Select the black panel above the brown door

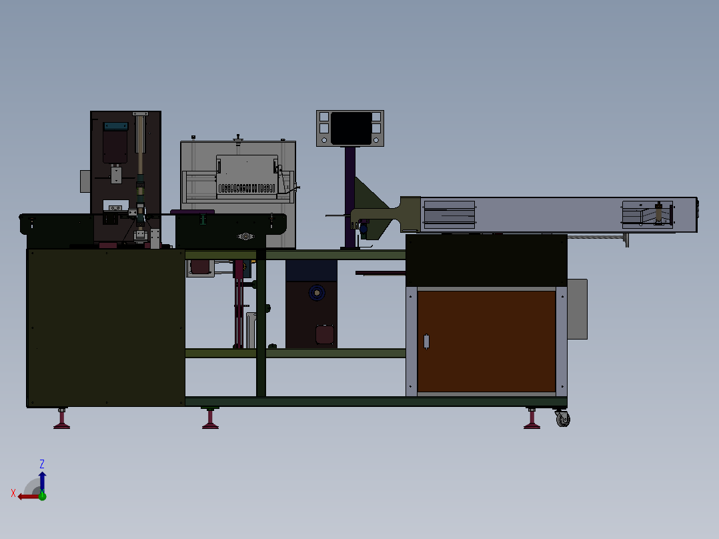click(486, 261)
